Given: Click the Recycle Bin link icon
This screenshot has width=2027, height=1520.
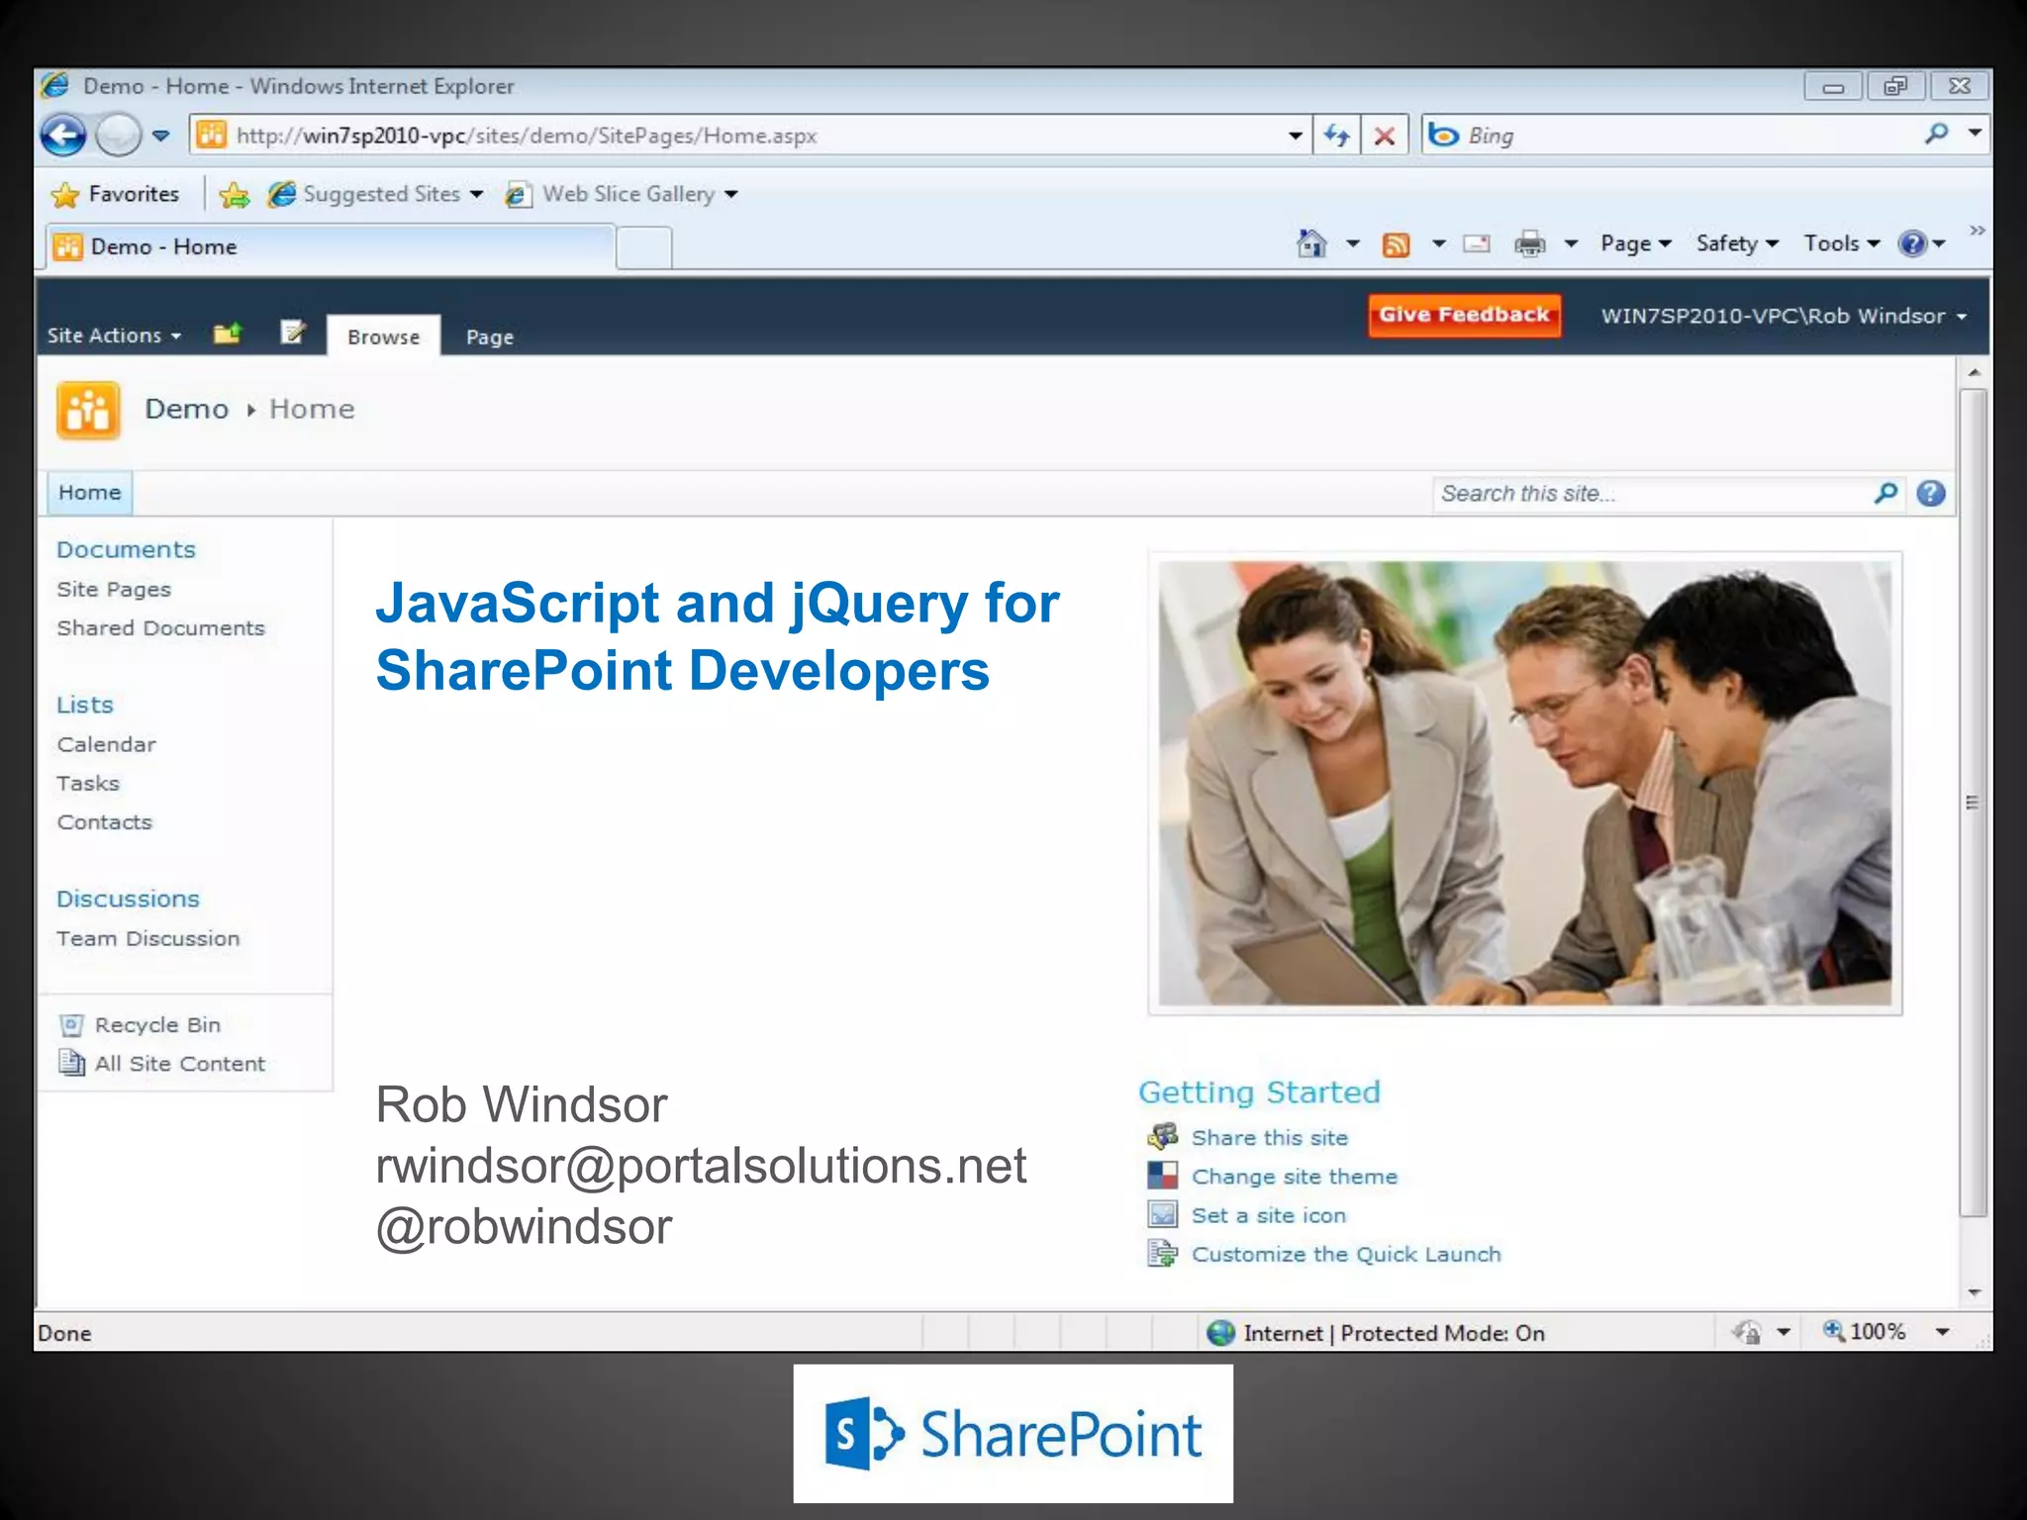Looking at the screenshot, I should click(71, 1025).
